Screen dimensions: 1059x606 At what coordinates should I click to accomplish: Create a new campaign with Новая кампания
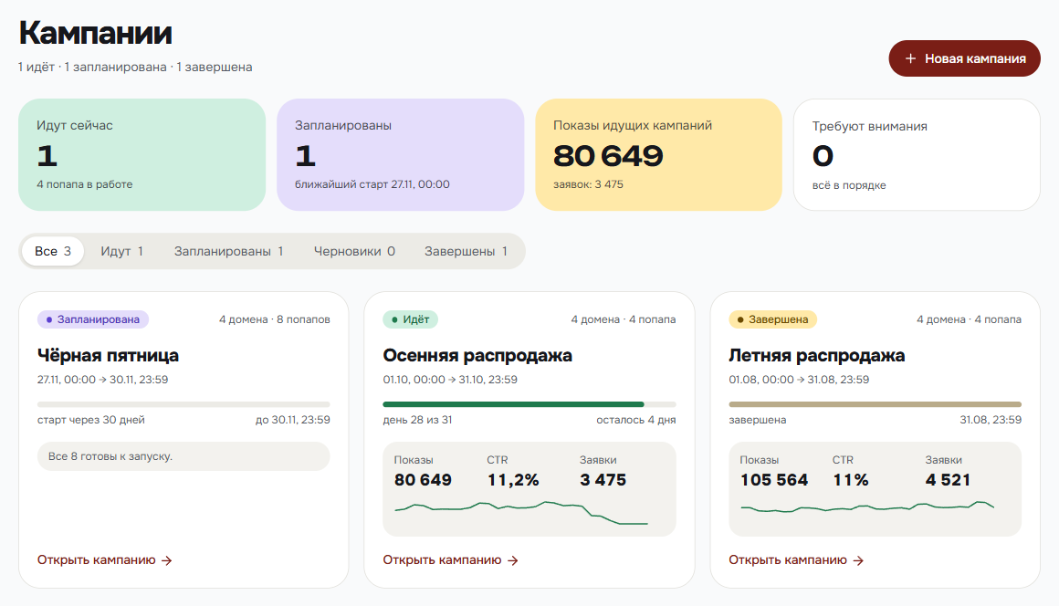(x=964, y=58)
